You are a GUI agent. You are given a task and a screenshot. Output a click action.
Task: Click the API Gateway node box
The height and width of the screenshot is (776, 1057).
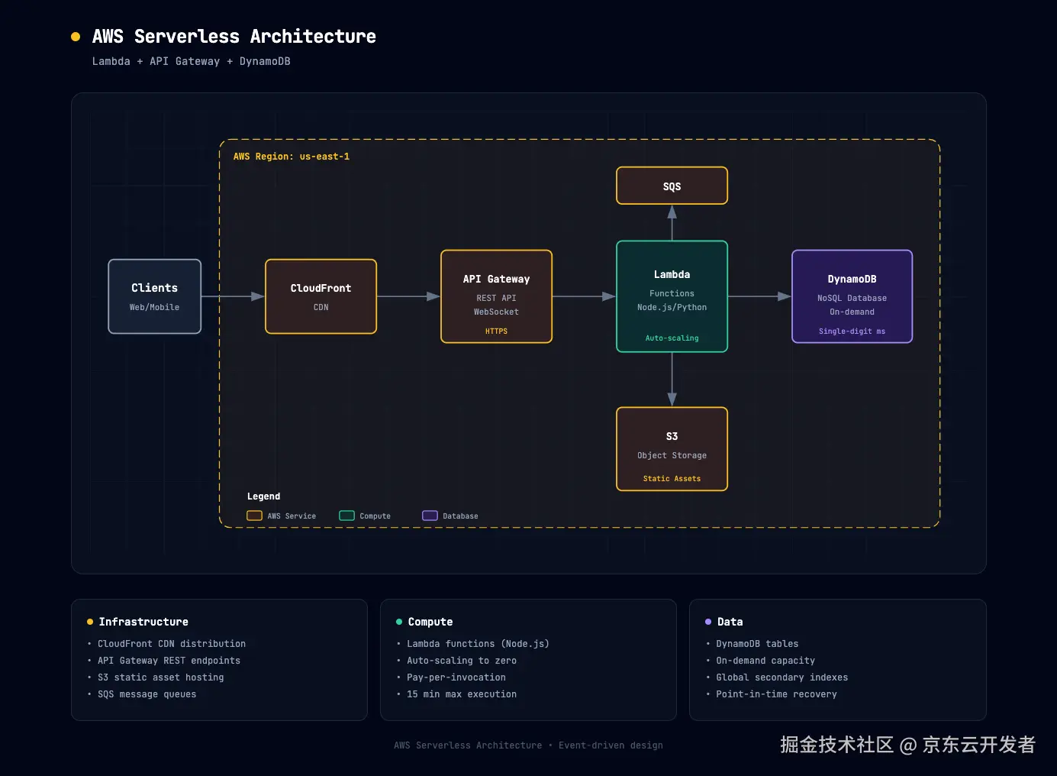(496, 296)
